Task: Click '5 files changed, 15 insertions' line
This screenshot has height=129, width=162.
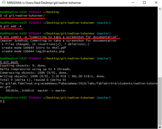Action: [45, 44]
